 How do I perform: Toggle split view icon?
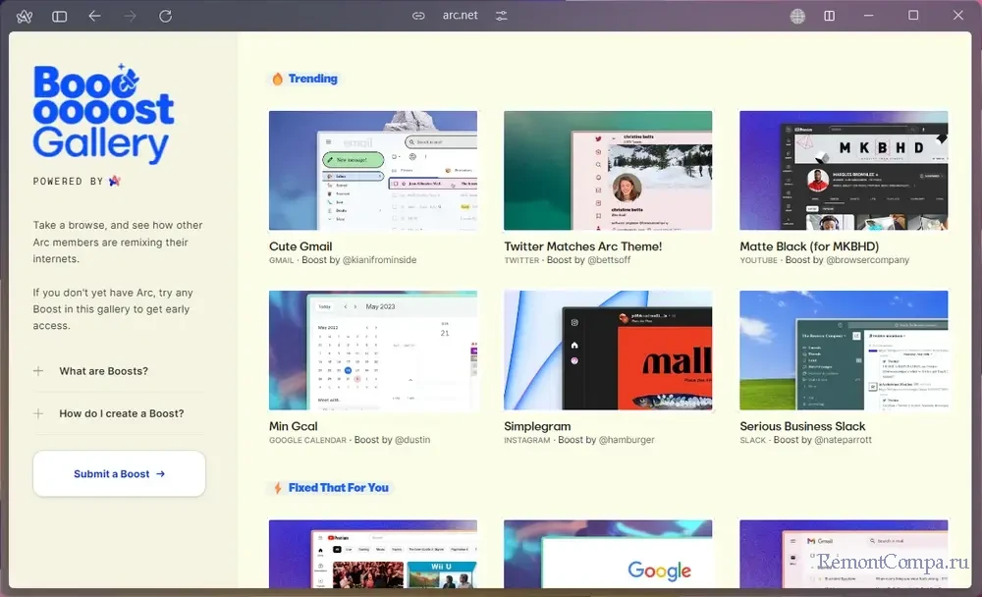(830, 17)
